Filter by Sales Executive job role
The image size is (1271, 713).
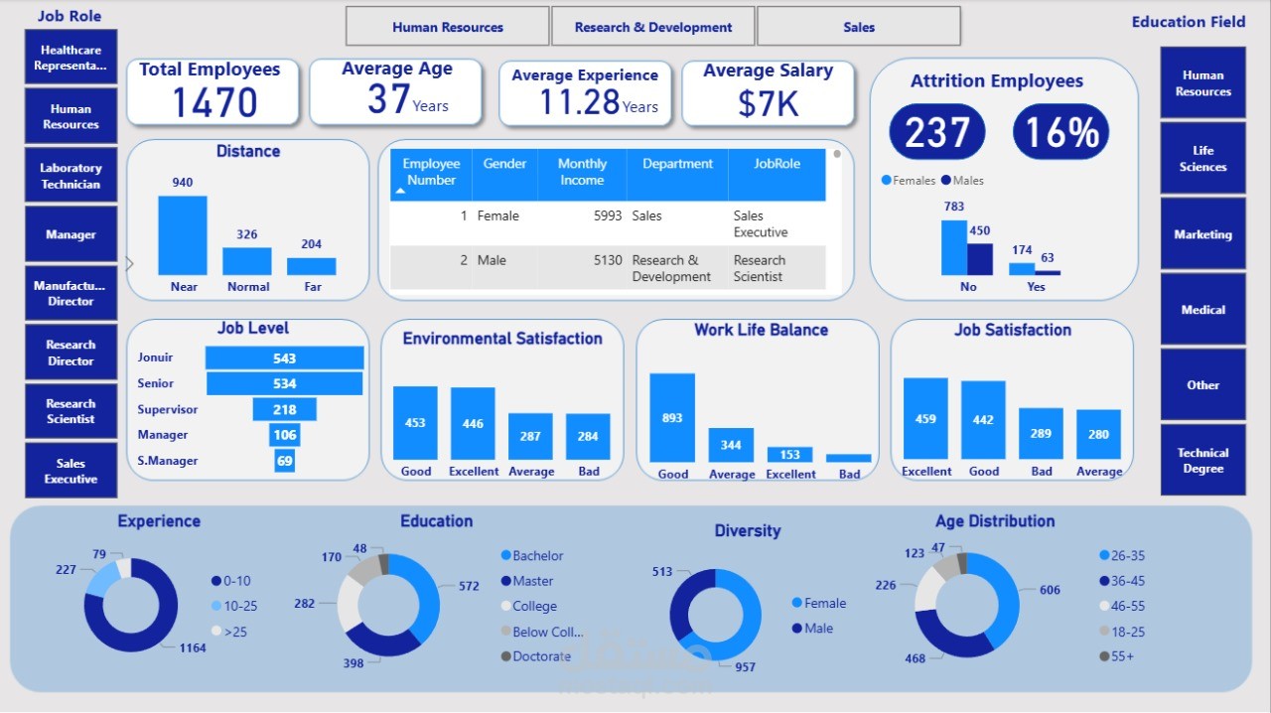click(x=71, y=471)
